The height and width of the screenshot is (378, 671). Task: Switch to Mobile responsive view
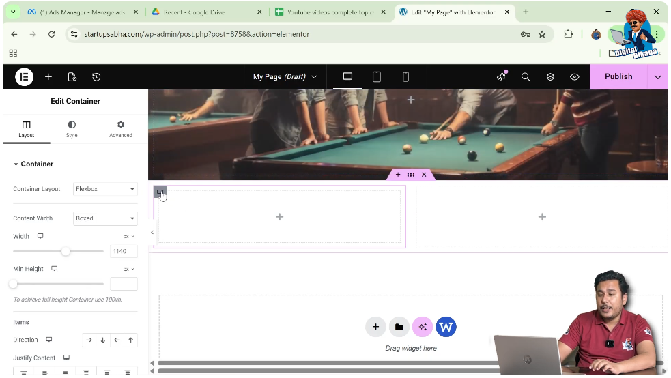[405, 77]
